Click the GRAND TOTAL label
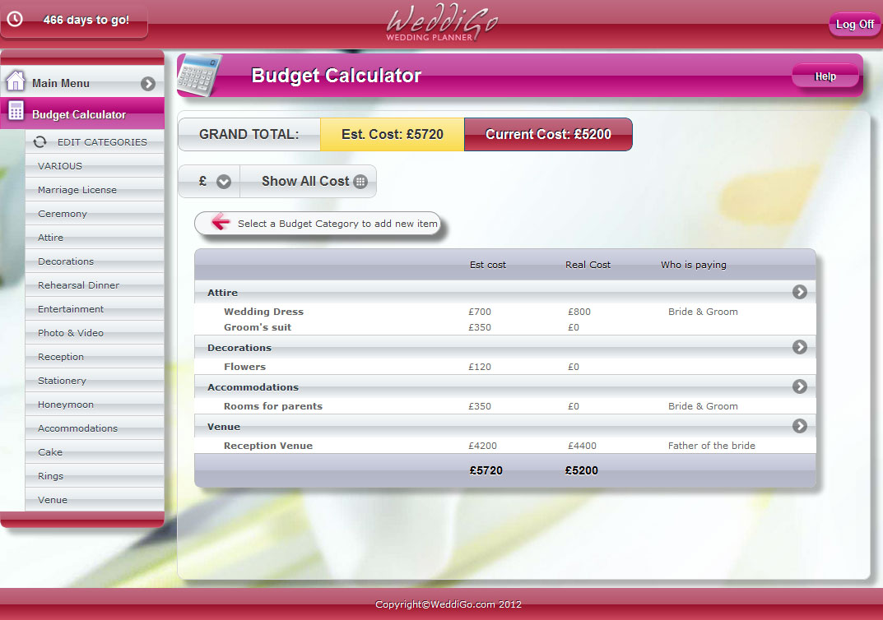883x620 pixels. click(249, 134)
